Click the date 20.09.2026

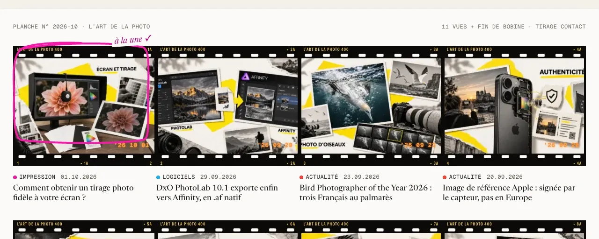504,177
